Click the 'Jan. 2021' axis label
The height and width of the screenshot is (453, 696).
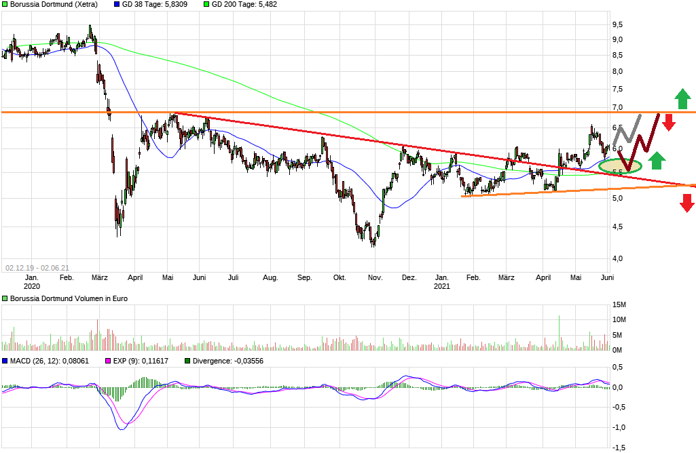441,282
